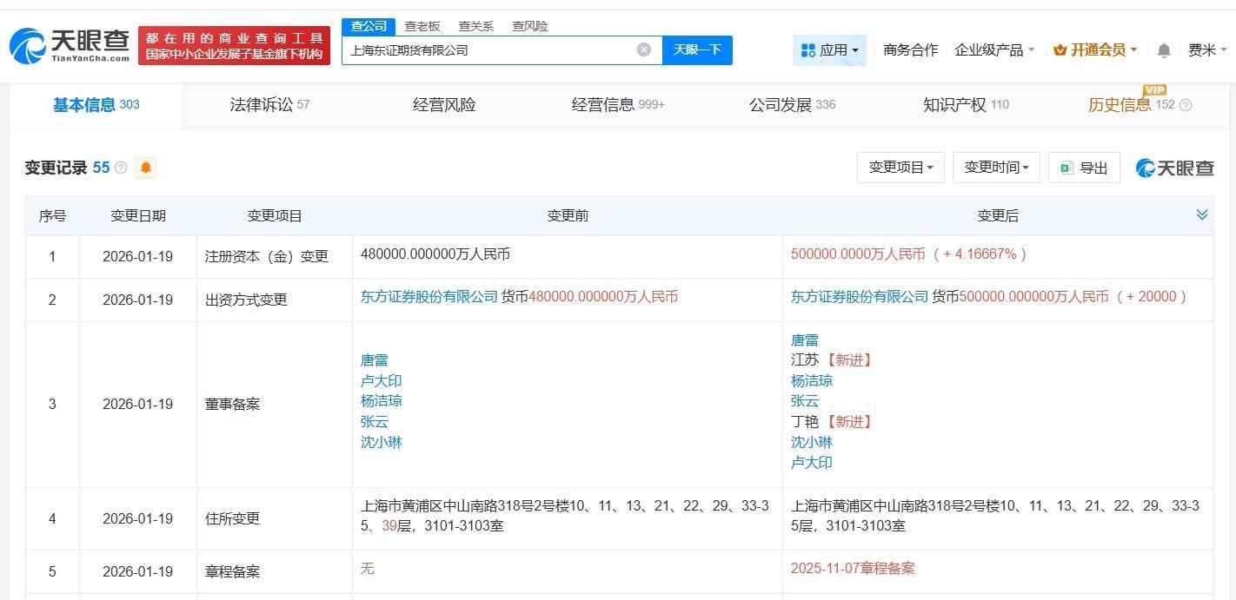The width and height of the screenshot is (1236, 600).
Task: Click the 天眼一下 search button
Action: click(x=697, y=49)
